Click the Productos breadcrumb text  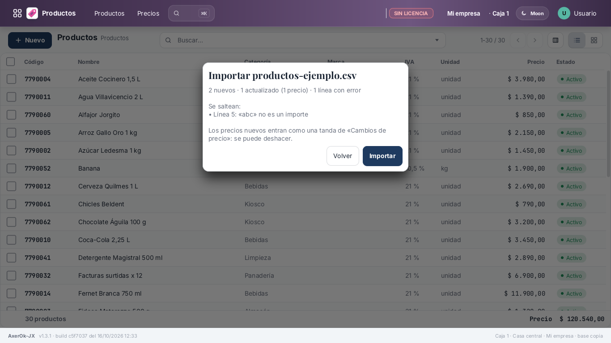tap(115, 38)
